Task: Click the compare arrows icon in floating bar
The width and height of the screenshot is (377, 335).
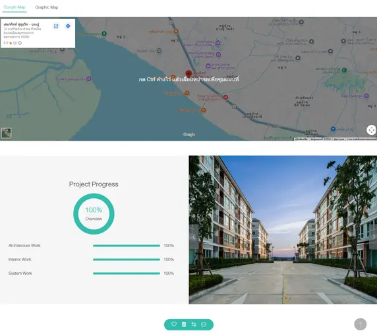Action: pyautogui.click(x=194, y=324)
